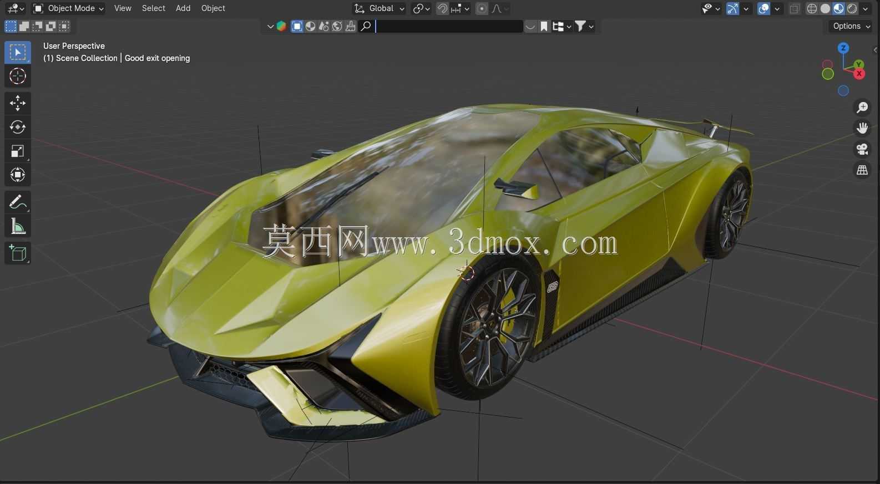Set selection mode to invert
The height and width of the screenshot is (484, 880).
51,26
